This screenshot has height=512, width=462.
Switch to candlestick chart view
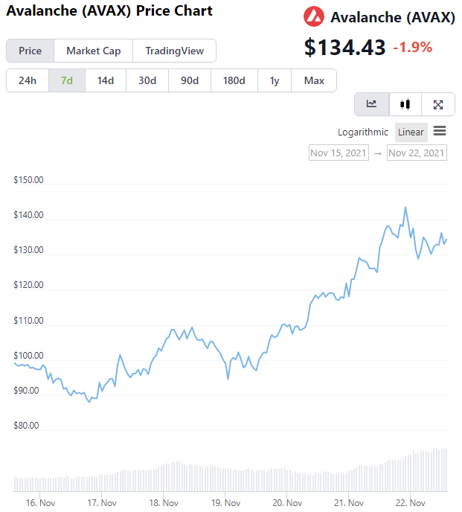405,104
